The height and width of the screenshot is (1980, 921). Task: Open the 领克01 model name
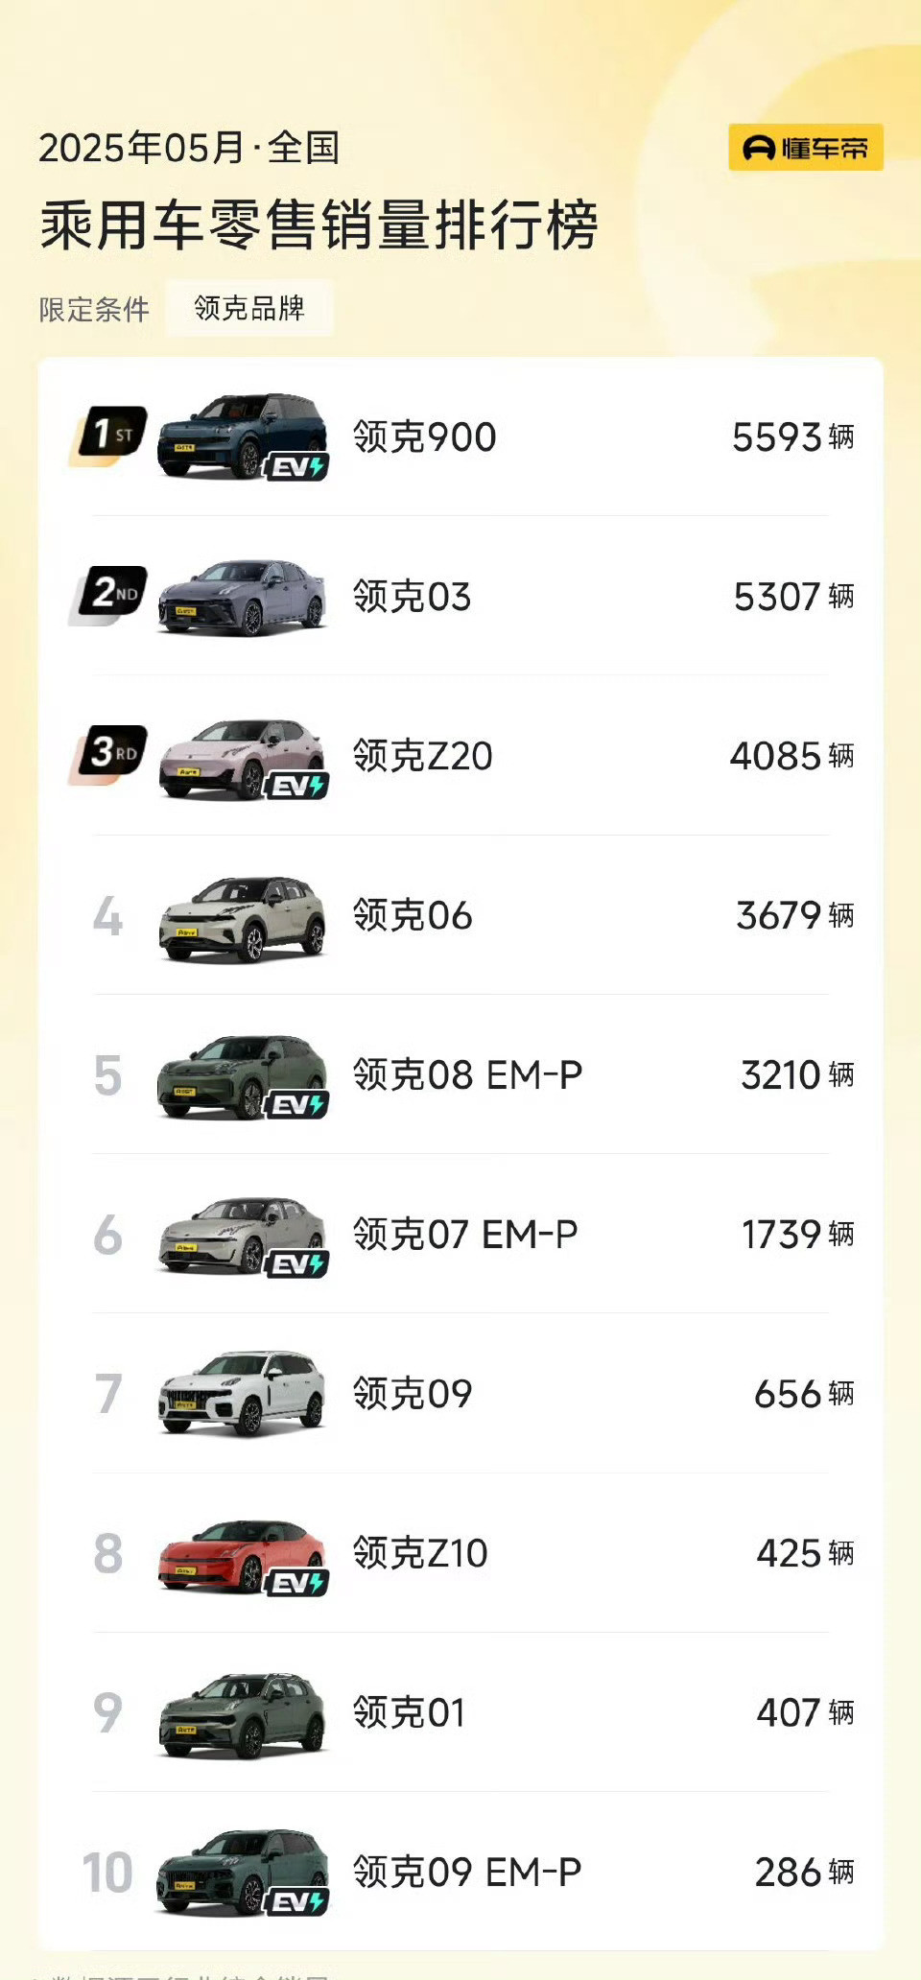410,1712
